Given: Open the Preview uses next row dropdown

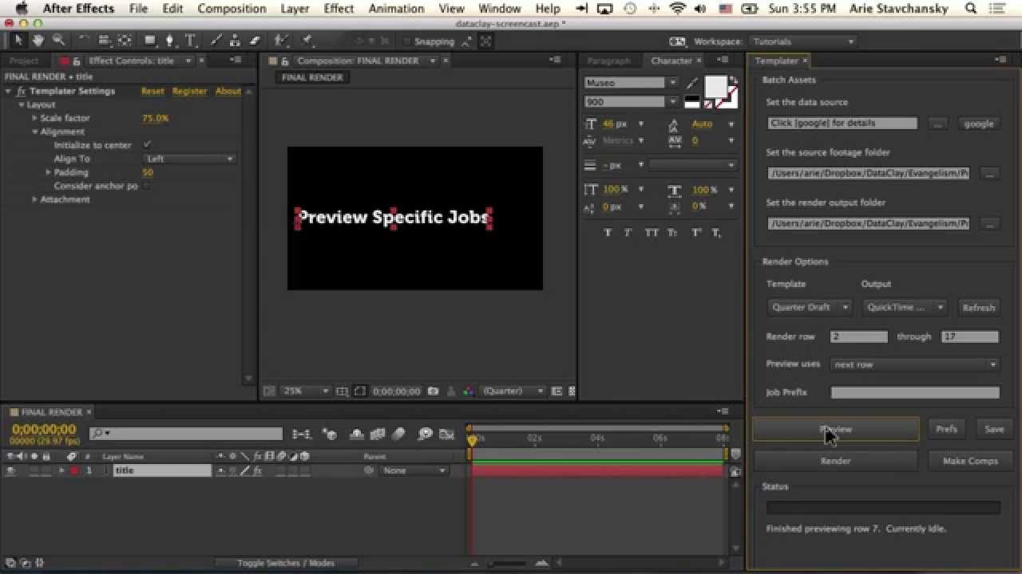Looking at the screenshot, I should (915, 364).
